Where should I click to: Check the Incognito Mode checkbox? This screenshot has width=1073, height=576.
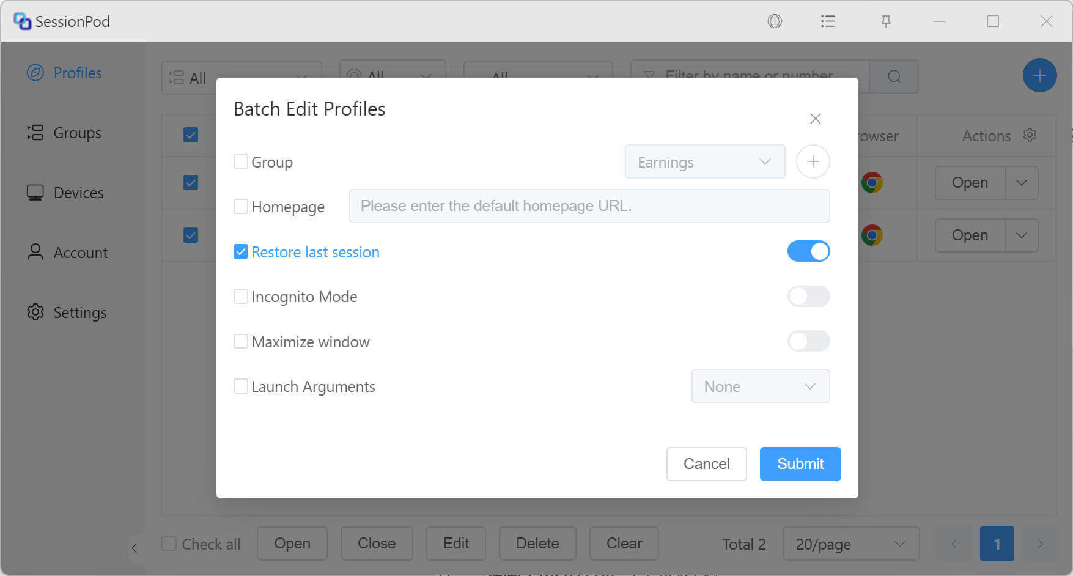[241, 296]
